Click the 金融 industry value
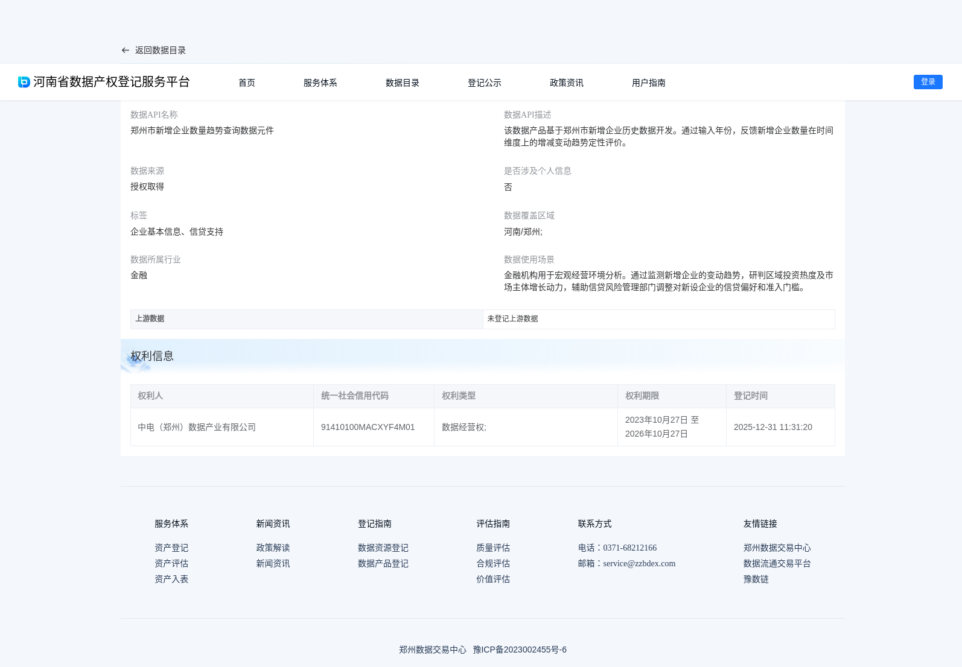Screen dimensions: 962x667 (139, 275)
